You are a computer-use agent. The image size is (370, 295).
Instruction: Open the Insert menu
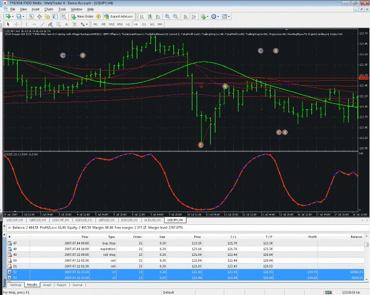[x=36, y=9]
